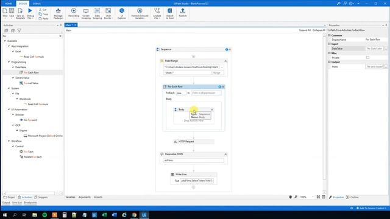Click the Write Line Text field
This screenshot has width=390, height=219.
[x=197, y=181]
